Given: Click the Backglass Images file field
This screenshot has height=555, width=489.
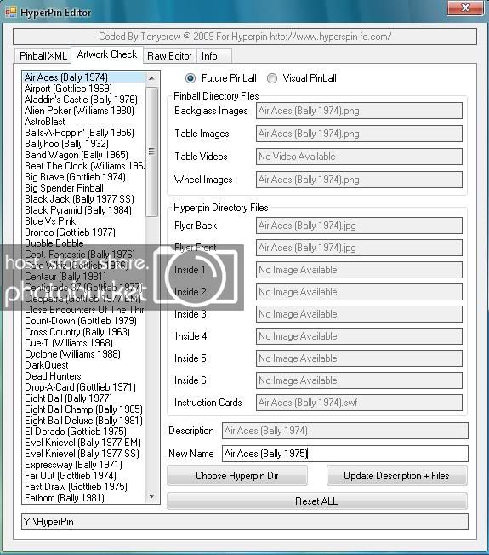Looking at the screenshot, I should tap(359, 111).
